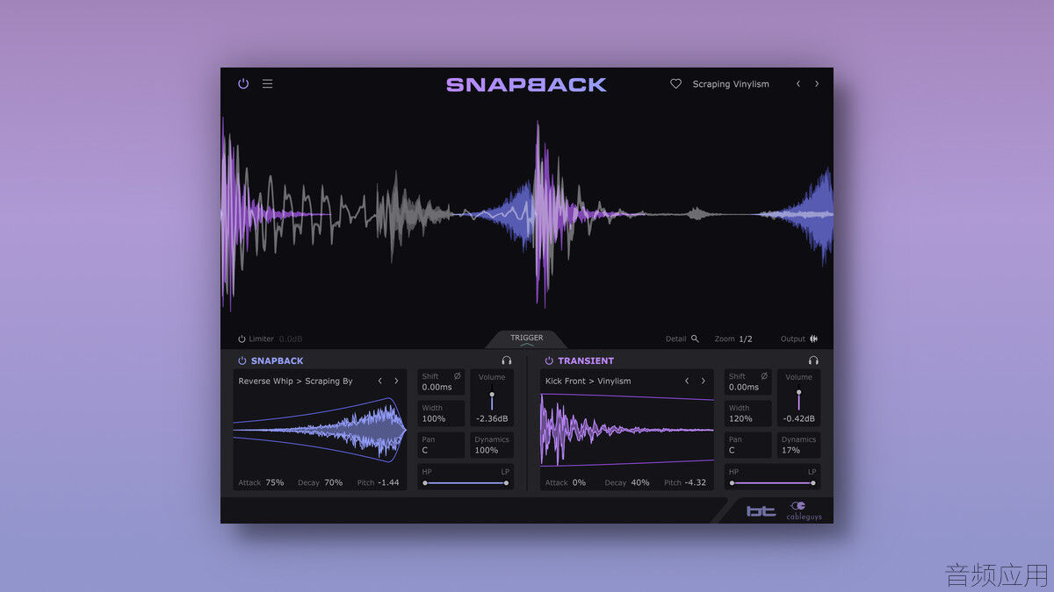Viewport: 1054px width, 592px height.
Task: Click the Transient LP filter handle
Action: [x=812, y=482]
